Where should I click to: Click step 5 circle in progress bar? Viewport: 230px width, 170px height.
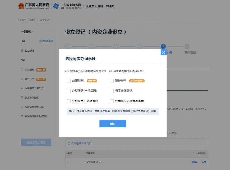pyautogui.click(x=163, y=46)
